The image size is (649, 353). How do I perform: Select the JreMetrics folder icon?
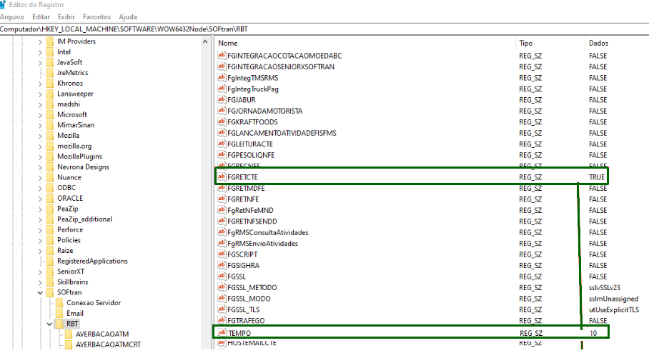click(x=50, y=73)
